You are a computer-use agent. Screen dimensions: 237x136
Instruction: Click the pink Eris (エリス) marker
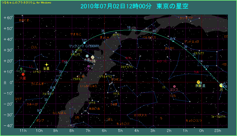pos(175,86)
